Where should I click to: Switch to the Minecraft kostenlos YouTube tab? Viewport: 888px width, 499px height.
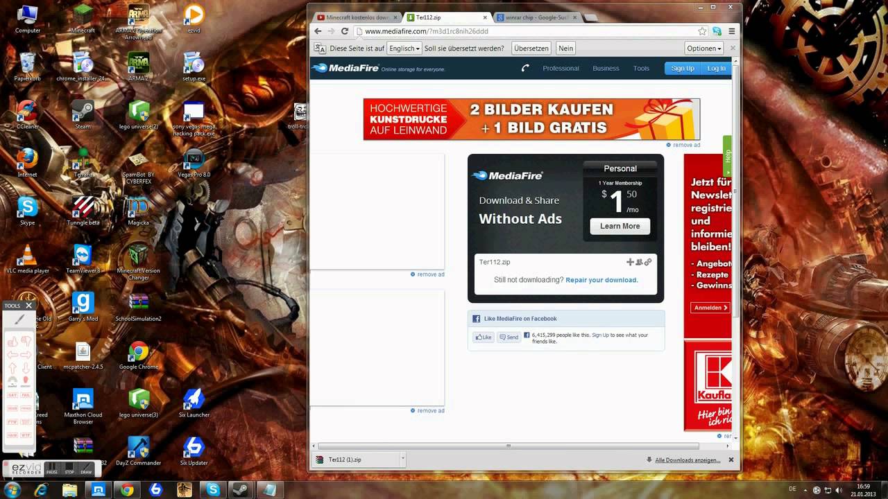pyautogui.click(x=357, y=17)
